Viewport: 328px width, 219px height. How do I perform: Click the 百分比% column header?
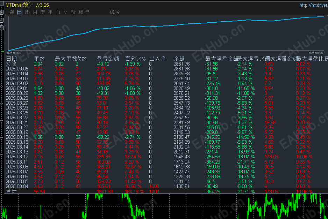(x=135, y=59)
